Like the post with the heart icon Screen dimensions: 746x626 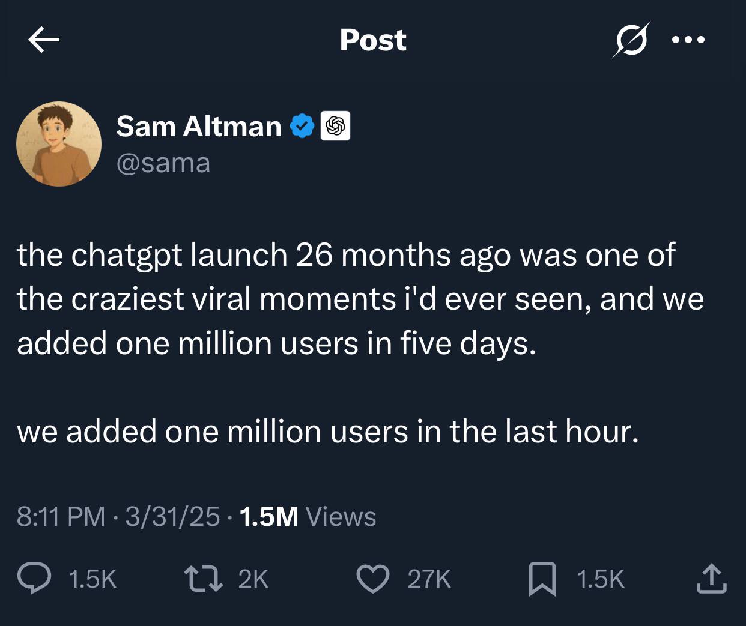373,579
